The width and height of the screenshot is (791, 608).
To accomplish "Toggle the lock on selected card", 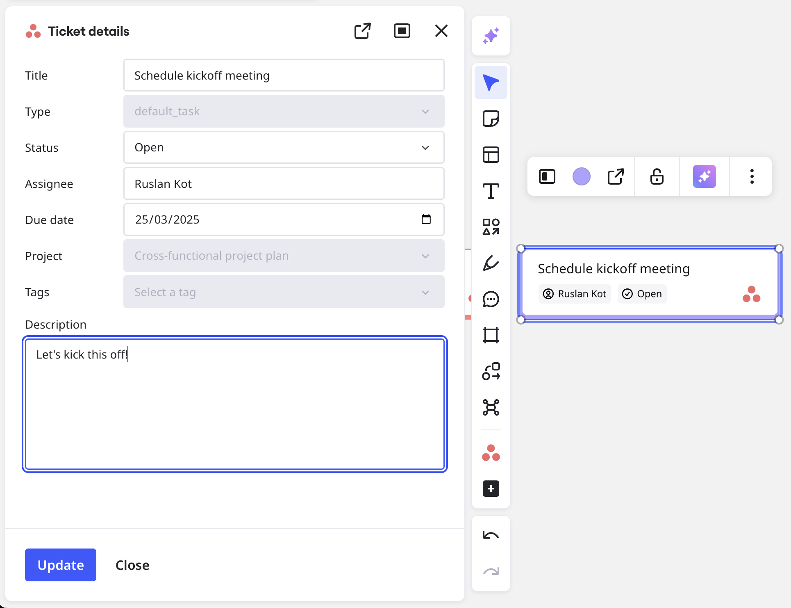I will pyautogui.click(x=657, y=176).
